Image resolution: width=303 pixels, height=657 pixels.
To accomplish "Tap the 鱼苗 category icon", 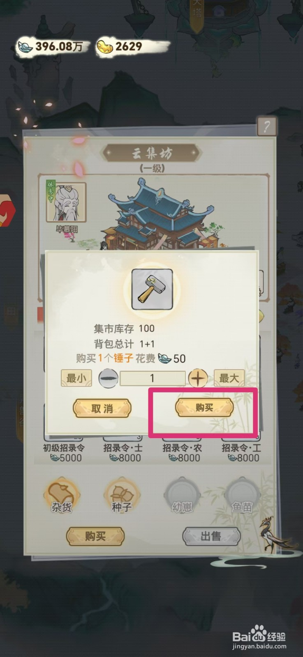I will (x=242, y=495).
